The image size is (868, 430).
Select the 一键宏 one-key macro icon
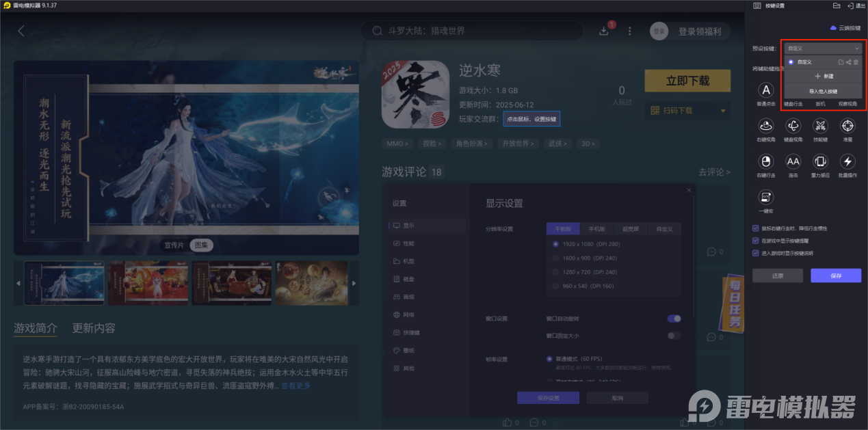[x=767, y=198]
